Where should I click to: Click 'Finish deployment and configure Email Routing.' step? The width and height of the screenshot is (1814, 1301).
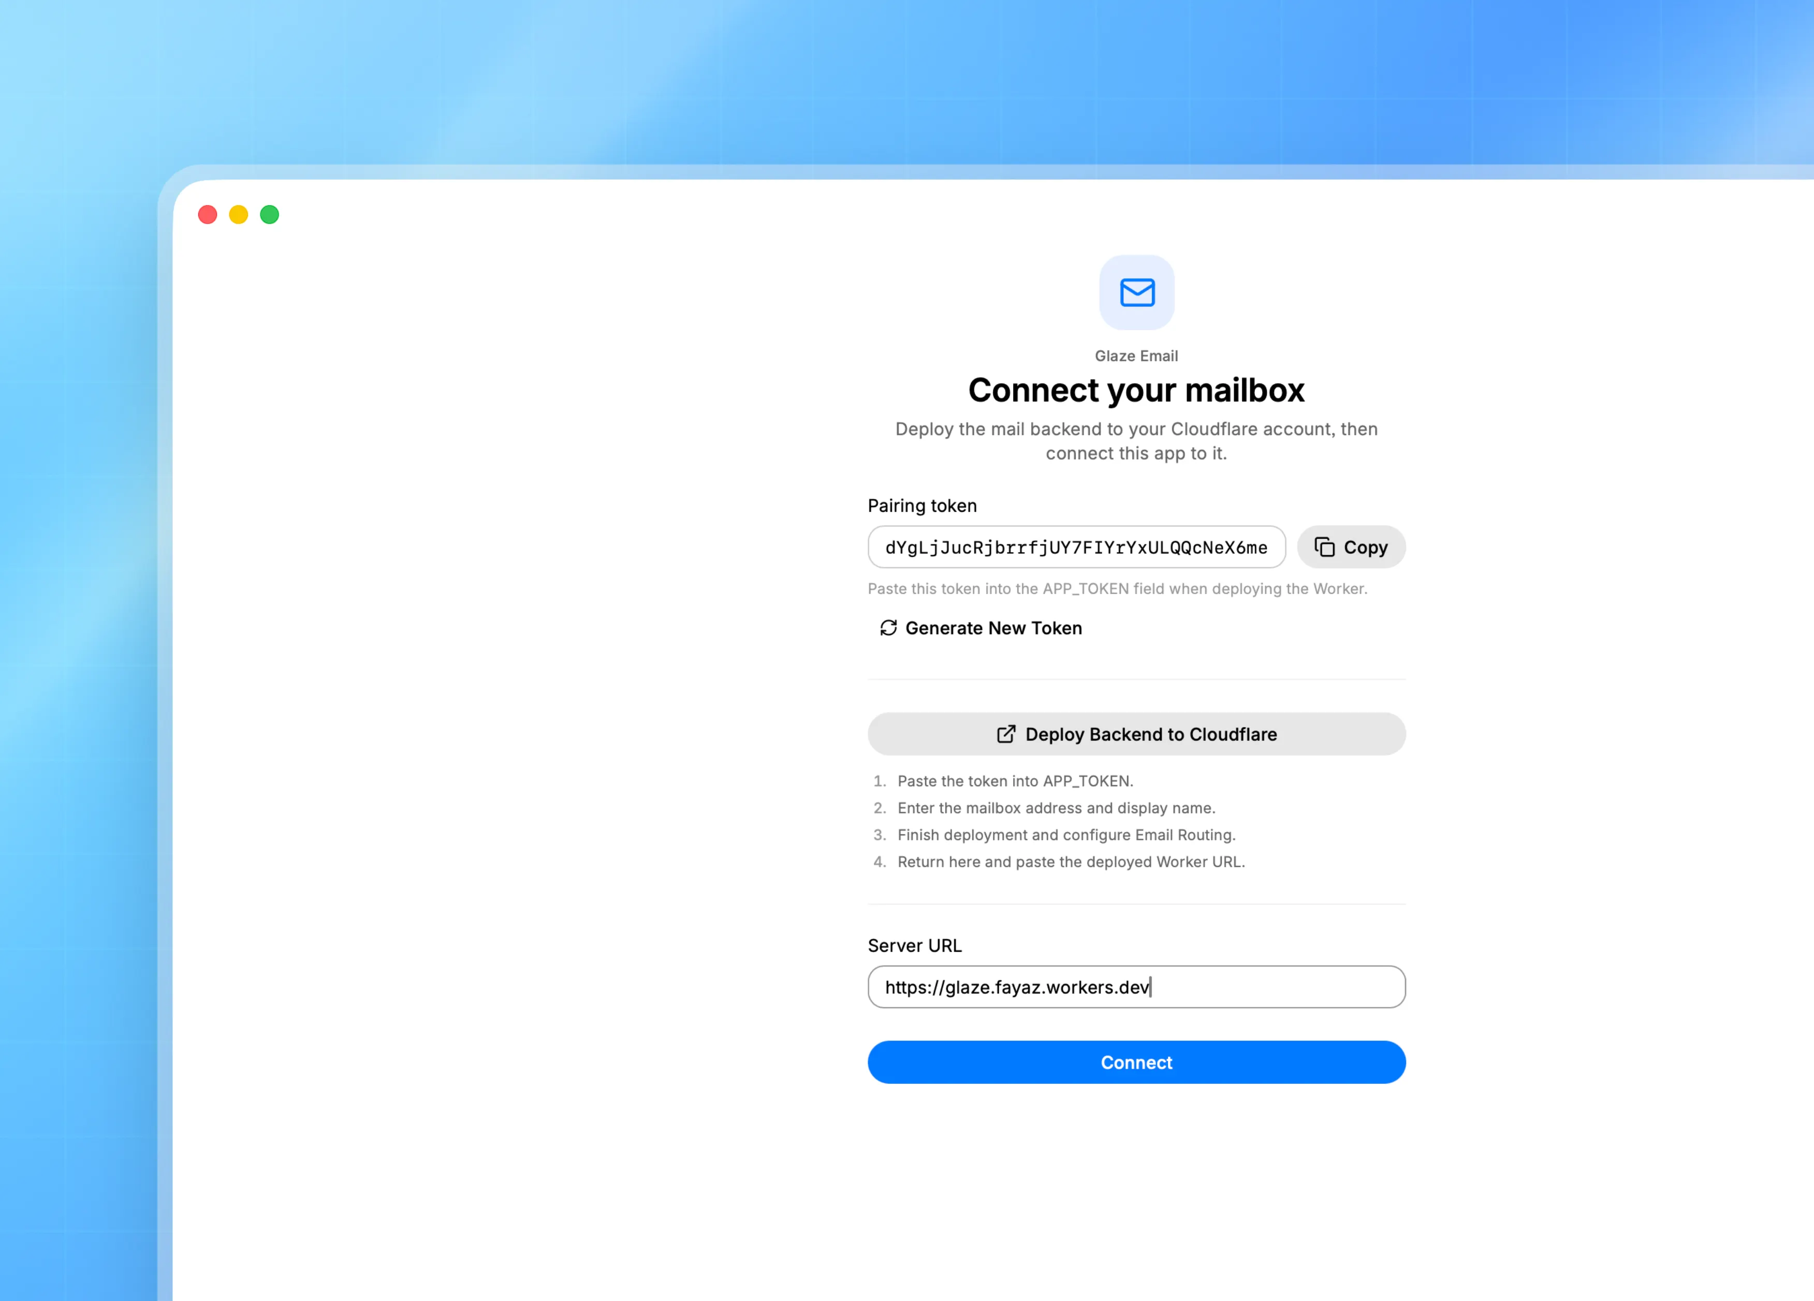(x=1066, y=835)
